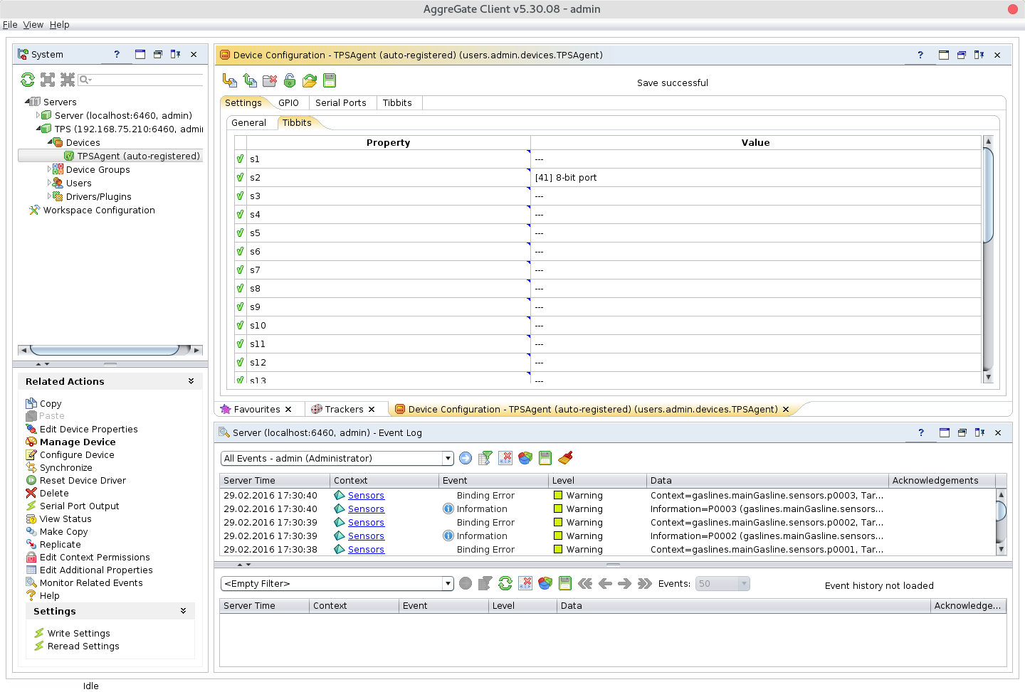Viewport: 1025px width, 692px height.
Task: Click the refresh tree icon in System panel
Action: (x=28, y=80)
